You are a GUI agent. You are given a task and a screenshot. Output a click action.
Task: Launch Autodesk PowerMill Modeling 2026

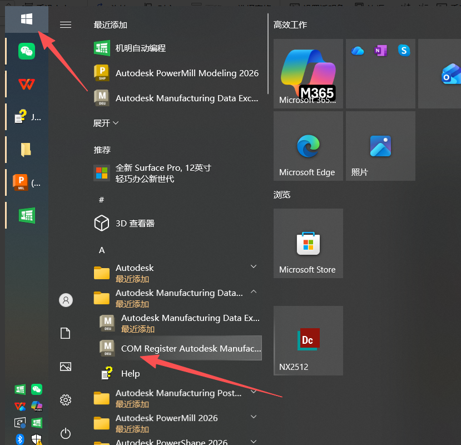click(176, 73)
